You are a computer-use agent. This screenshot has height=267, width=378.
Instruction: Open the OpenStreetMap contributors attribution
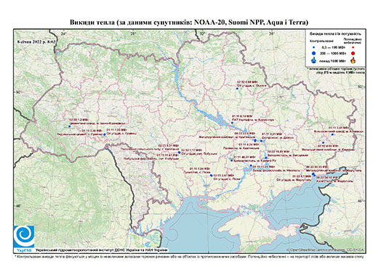(325, 250)
